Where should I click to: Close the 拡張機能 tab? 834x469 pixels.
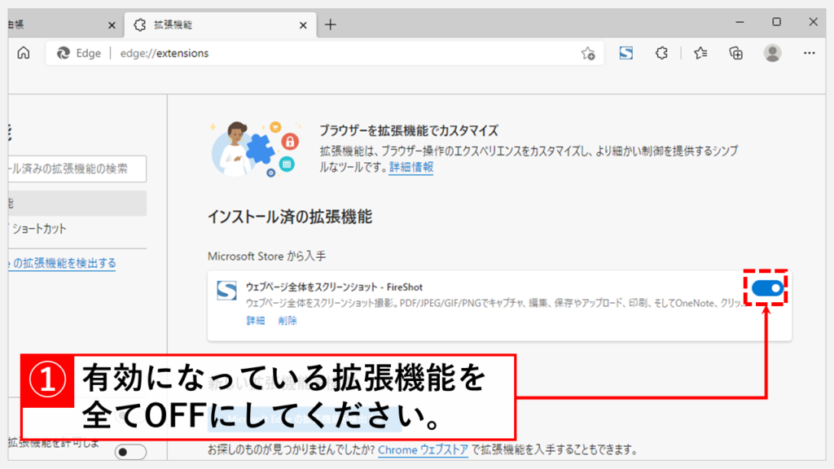click(303, 25)
